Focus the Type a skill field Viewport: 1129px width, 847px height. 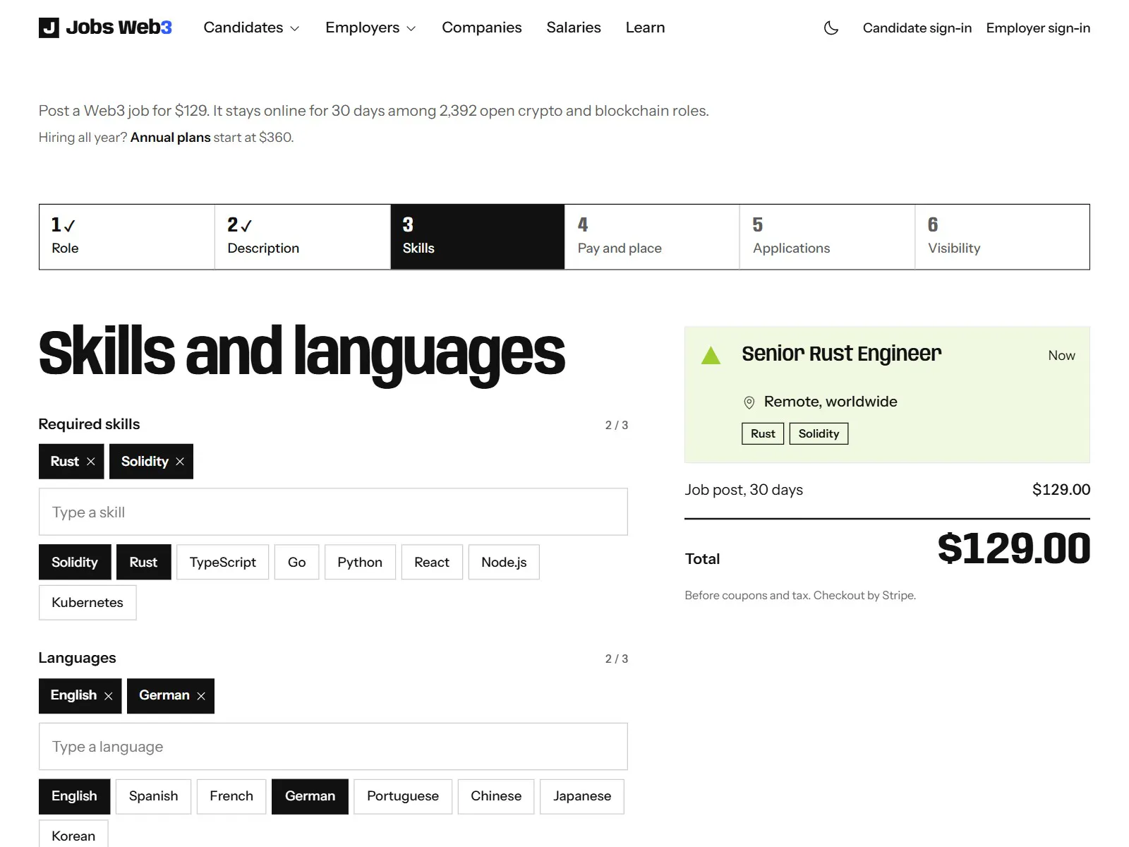333,512
